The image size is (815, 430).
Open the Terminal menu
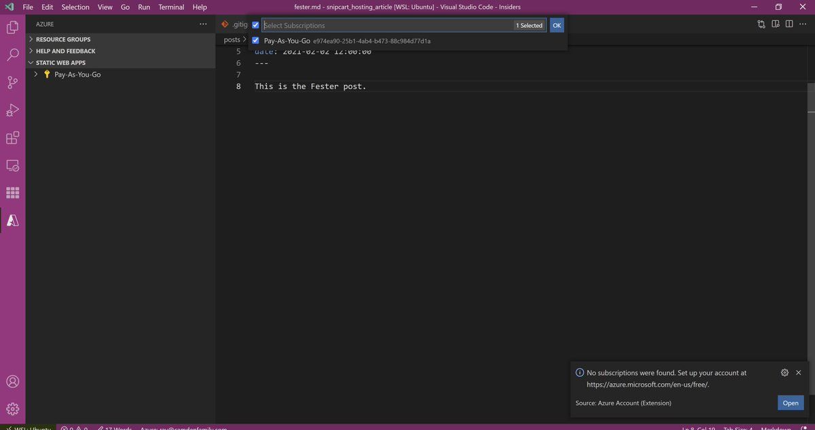click(x=171, y=7)
